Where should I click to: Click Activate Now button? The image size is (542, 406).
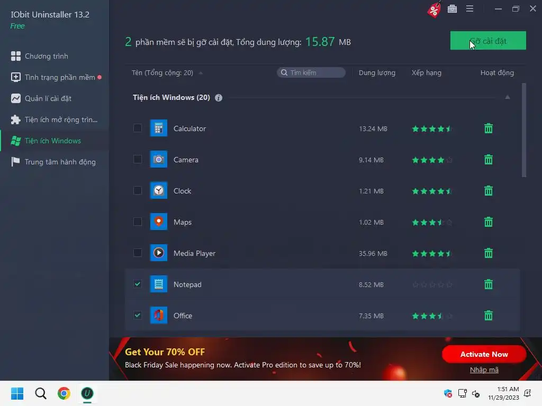(484, 354)
